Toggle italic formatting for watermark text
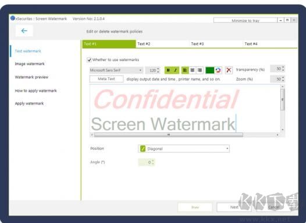 [176, 70]
